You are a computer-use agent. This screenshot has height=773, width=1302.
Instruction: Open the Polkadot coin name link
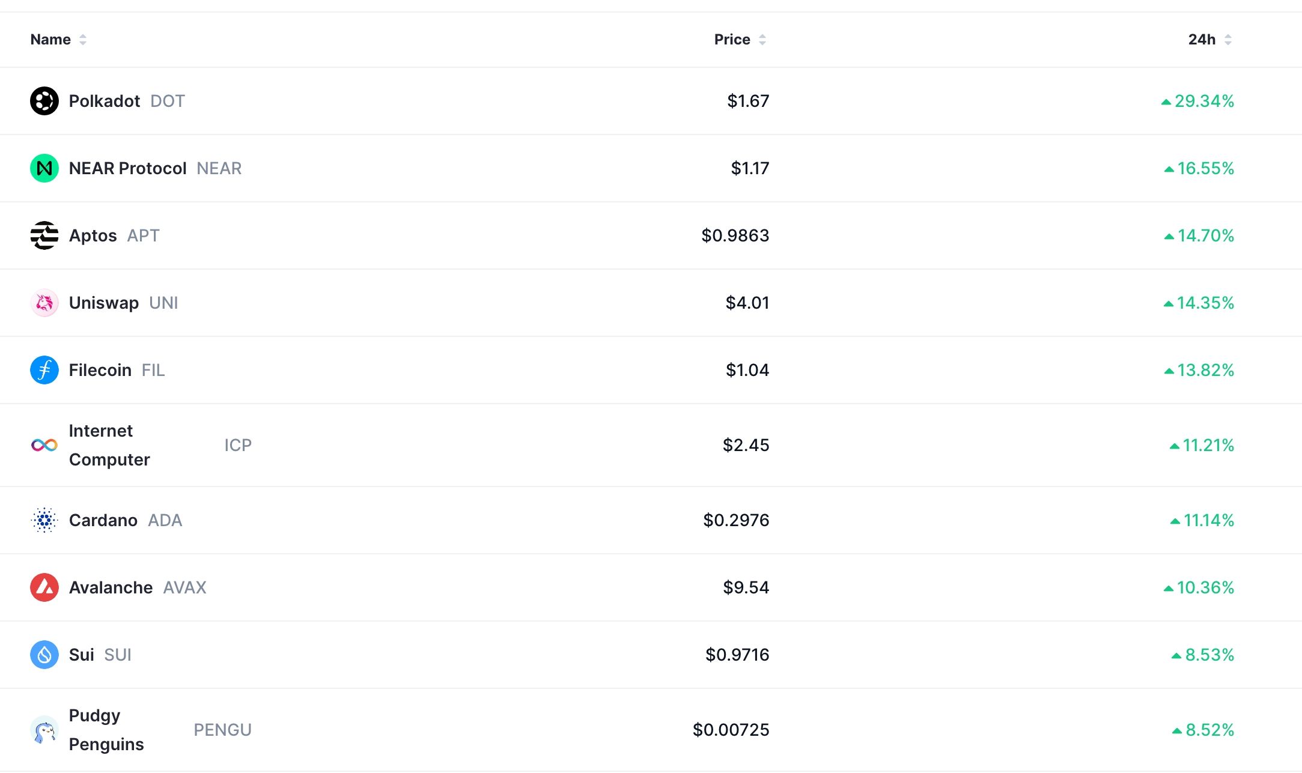105,101
